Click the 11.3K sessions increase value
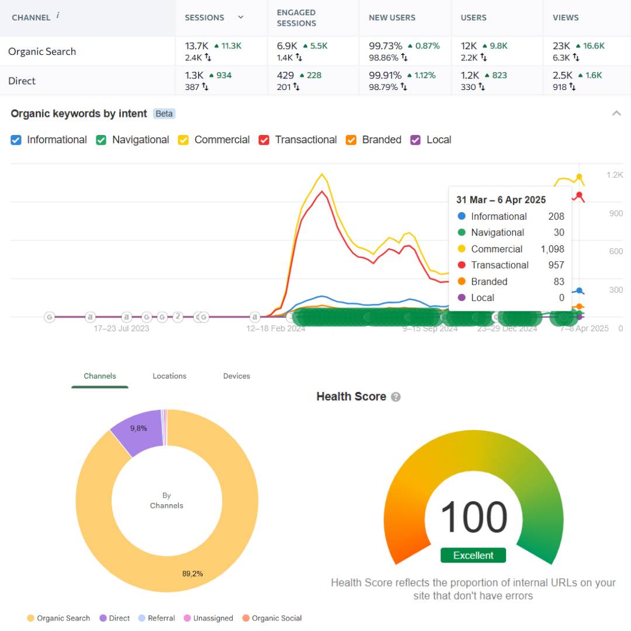631x631 pixels. point(231,46)
